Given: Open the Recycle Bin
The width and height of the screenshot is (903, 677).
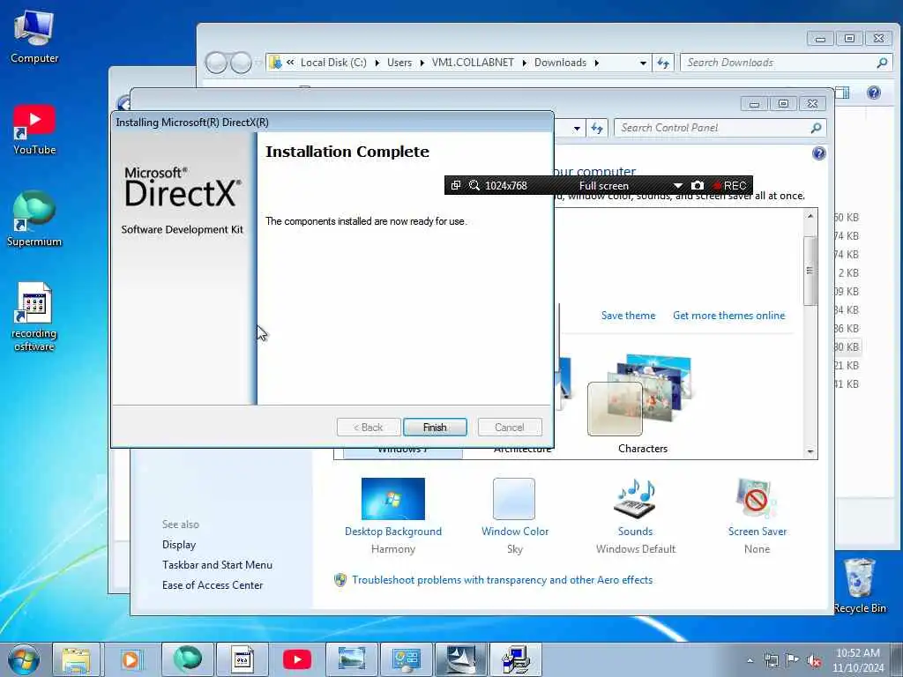Looking at the screenshot, I should click(x=859, y=585).
